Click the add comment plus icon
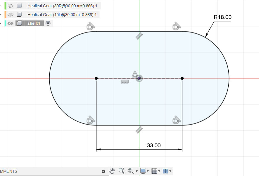The height and width of the screenshot is (176, 259). pyautogui.click(x=103, y=172)
